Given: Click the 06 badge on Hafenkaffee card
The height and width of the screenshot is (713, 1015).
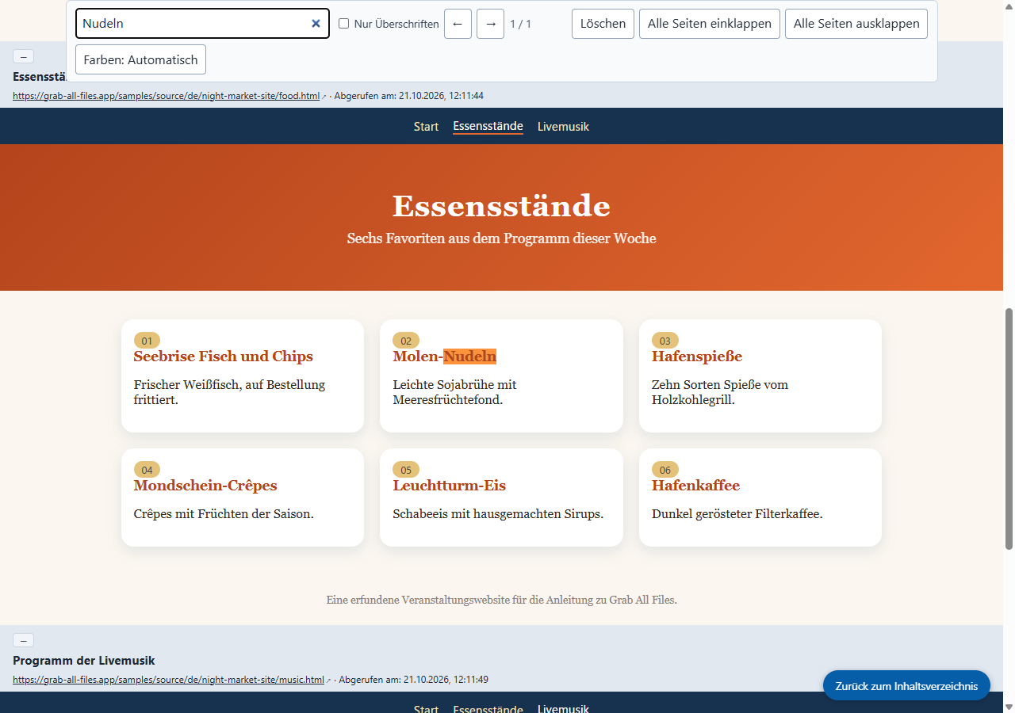Looking at the screenshot, I should click(x=665, y=470).
